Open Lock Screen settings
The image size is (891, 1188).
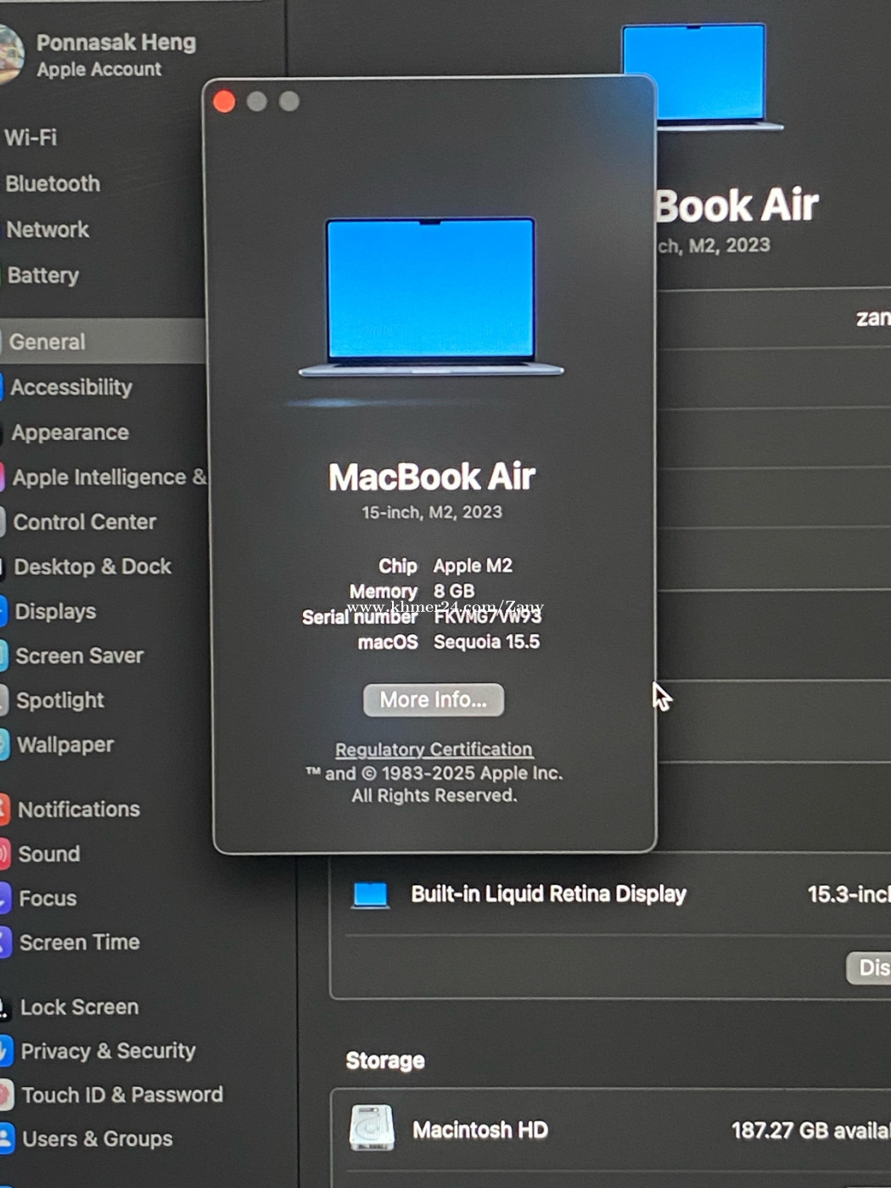coord(79,1006)
